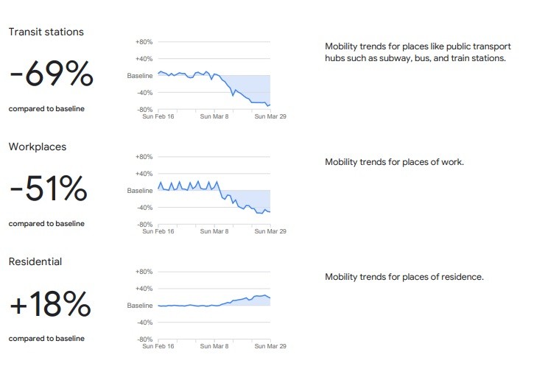Click the +80% label on the Transit chart

[144, 42]
